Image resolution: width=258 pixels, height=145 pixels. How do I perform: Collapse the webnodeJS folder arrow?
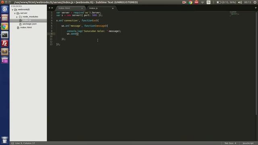tap(12, 10)
